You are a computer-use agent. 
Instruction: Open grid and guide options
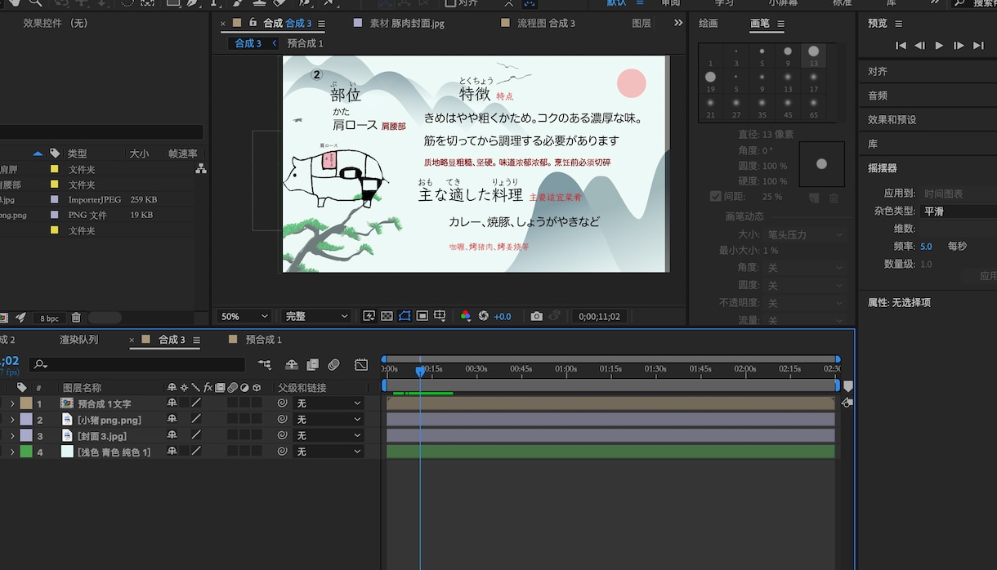[440, 316]
